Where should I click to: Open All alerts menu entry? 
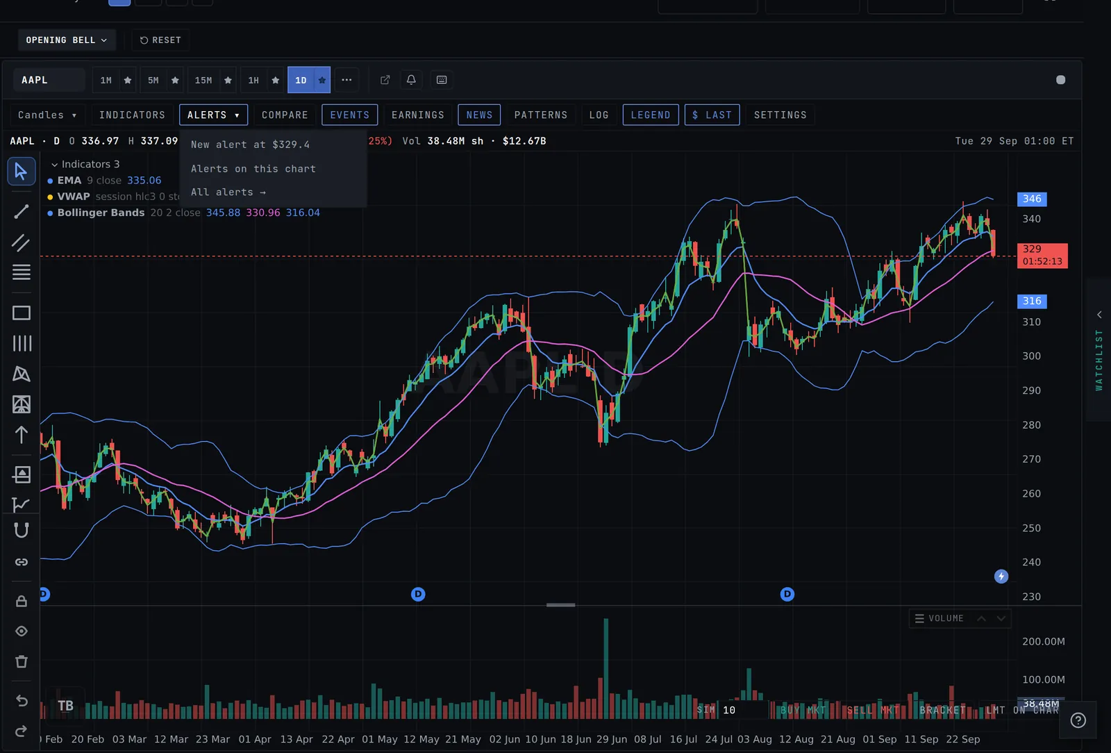(x=273, y=192)
